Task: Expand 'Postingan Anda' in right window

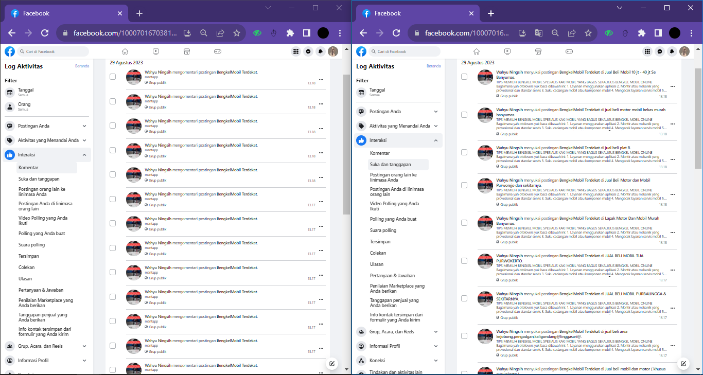Action: tap(398, 112)
